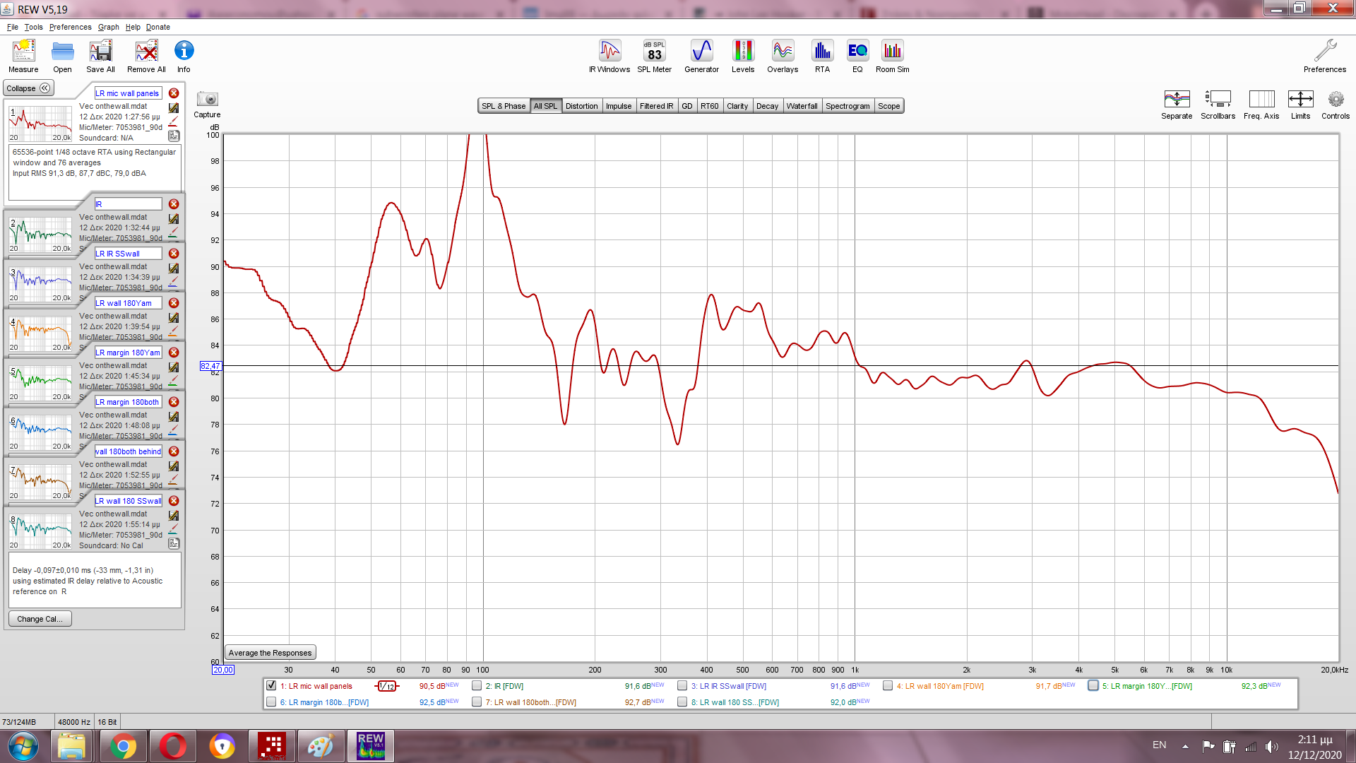
Task: Open the Graph menu
Action: (x=108, y=27)
